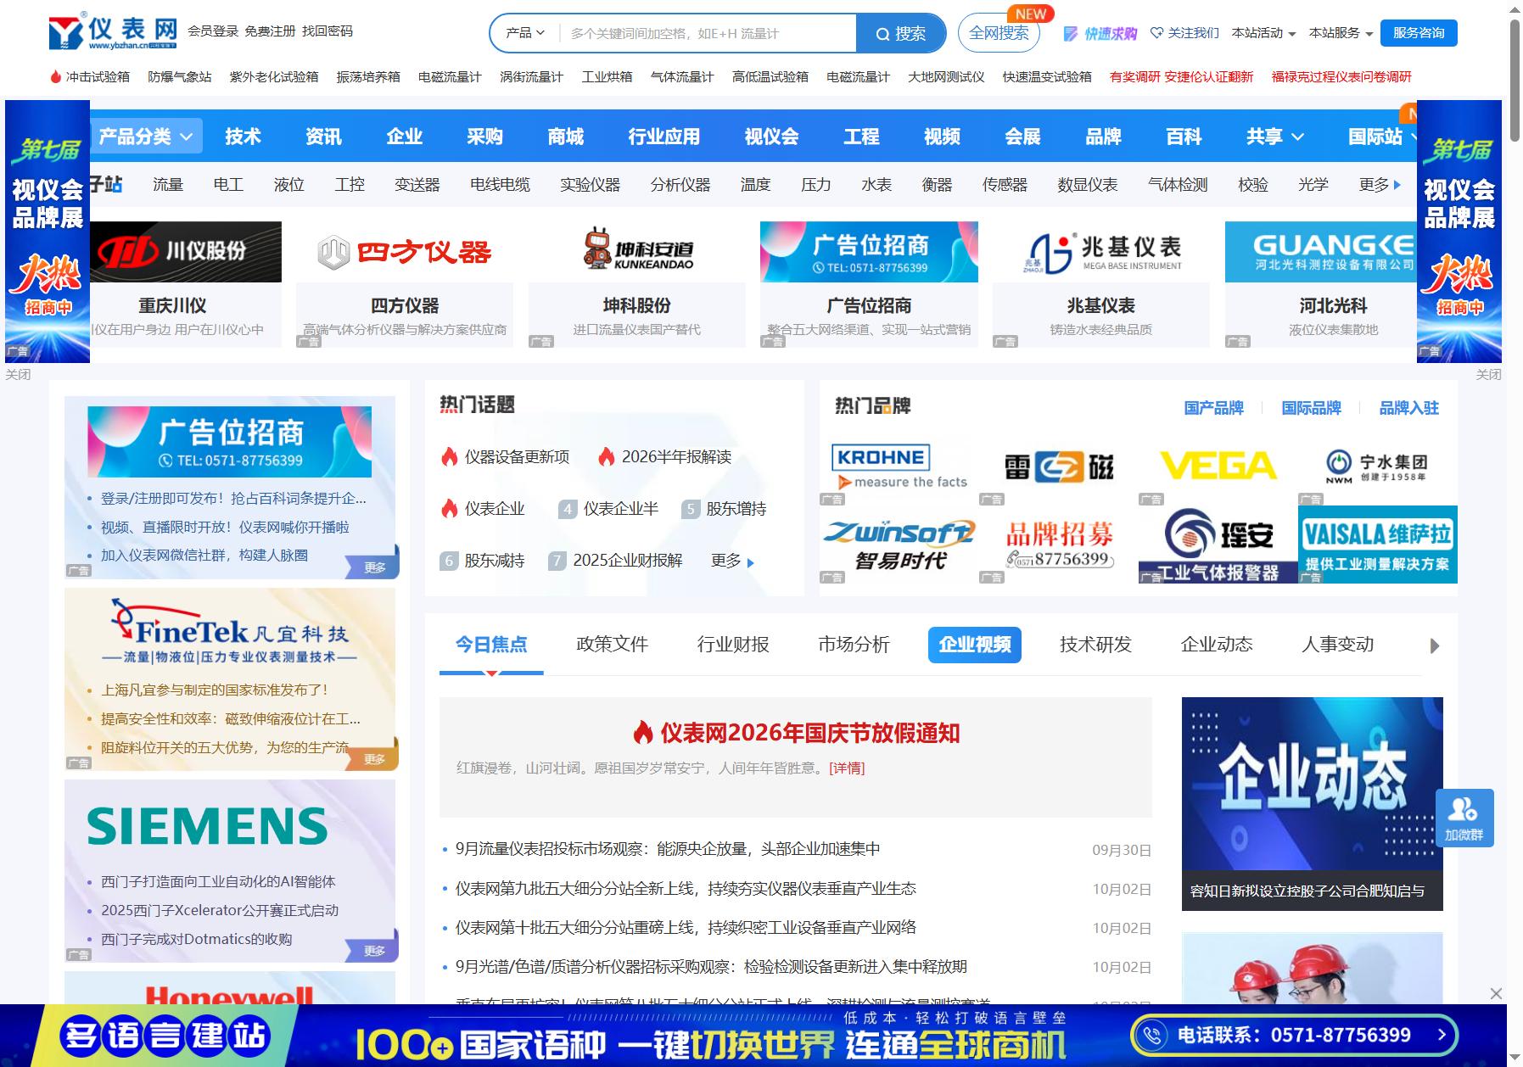Expand 更多 in 热门话题
The image size is (1523, 1067).
[x=732, y=561]
